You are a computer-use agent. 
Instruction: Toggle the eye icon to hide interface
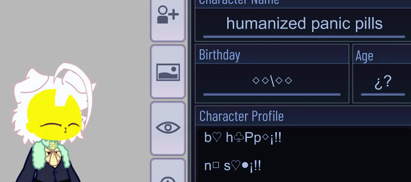pos(168,128)
